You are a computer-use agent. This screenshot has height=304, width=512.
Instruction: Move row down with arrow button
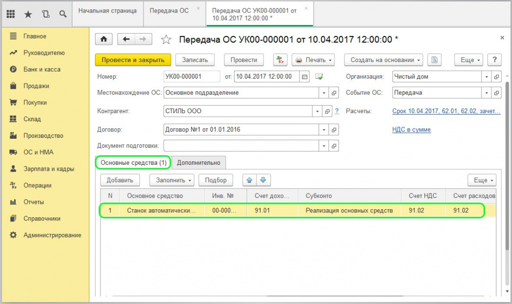click(263, 180)
